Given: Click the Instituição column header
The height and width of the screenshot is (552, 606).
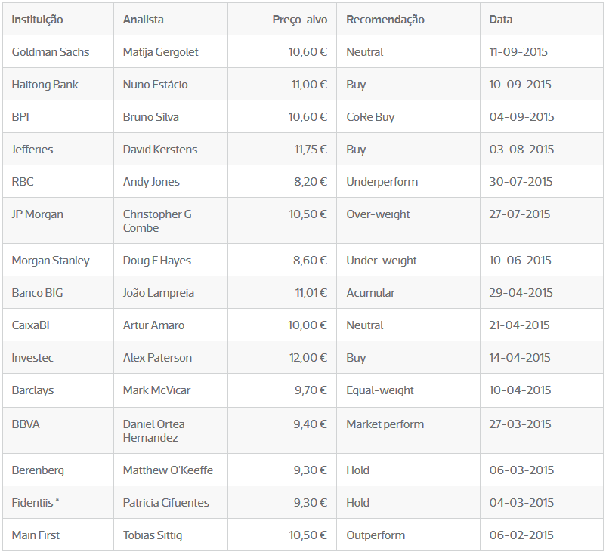Looking at the screenshot, I should (37, 20).
